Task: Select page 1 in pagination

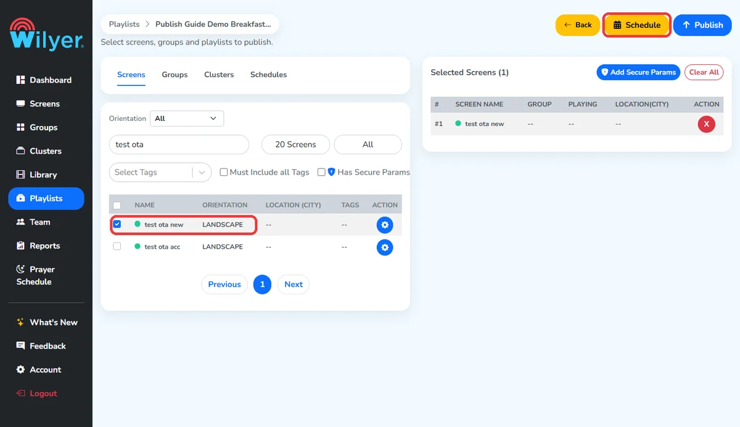Action: click(262, 284)
